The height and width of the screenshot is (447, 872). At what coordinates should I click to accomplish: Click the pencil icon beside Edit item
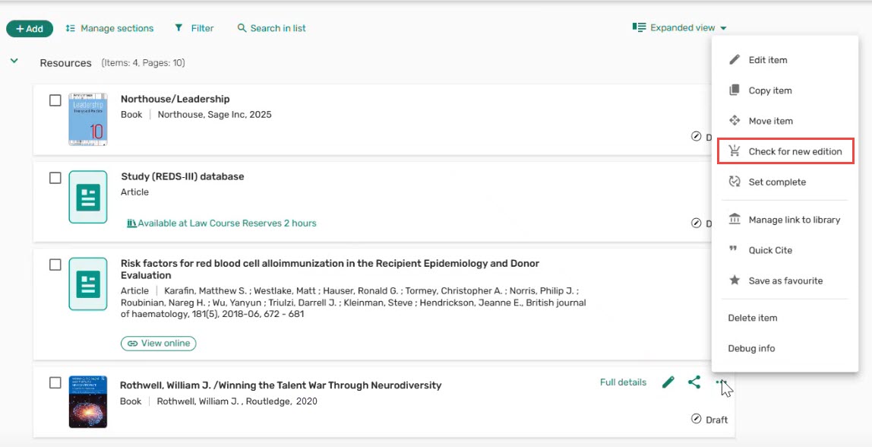pos(735,59)
